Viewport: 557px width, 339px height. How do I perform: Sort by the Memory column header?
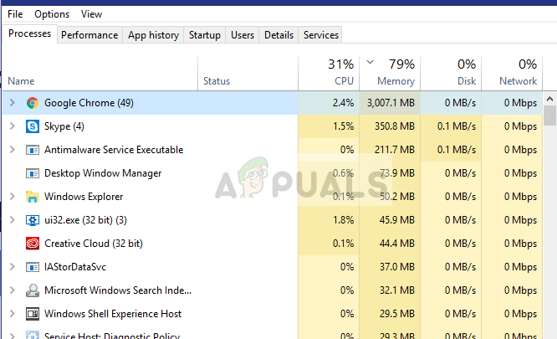click(390, 73)
